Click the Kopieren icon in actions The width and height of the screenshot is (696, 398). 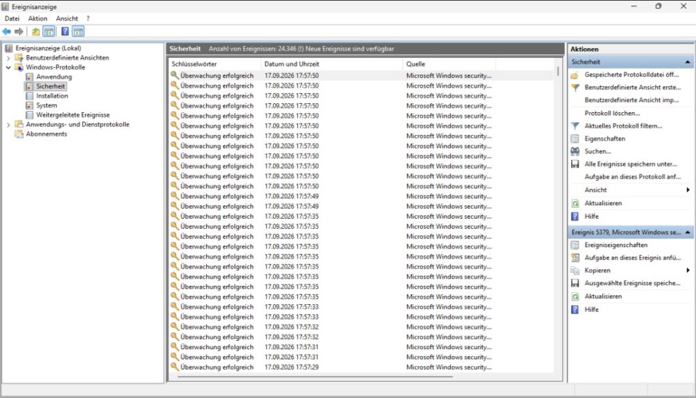pos(575,271)
